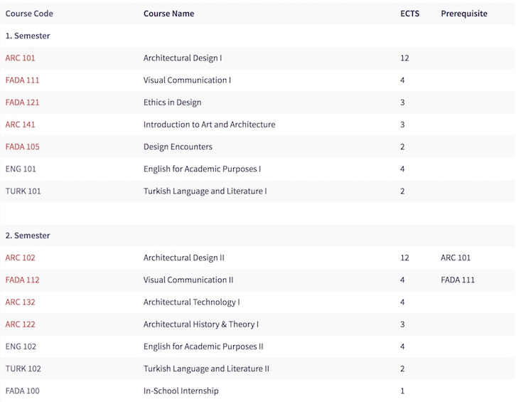The image size is (516, 402).
Task: Click the Course Name column header
Action: 169,14
